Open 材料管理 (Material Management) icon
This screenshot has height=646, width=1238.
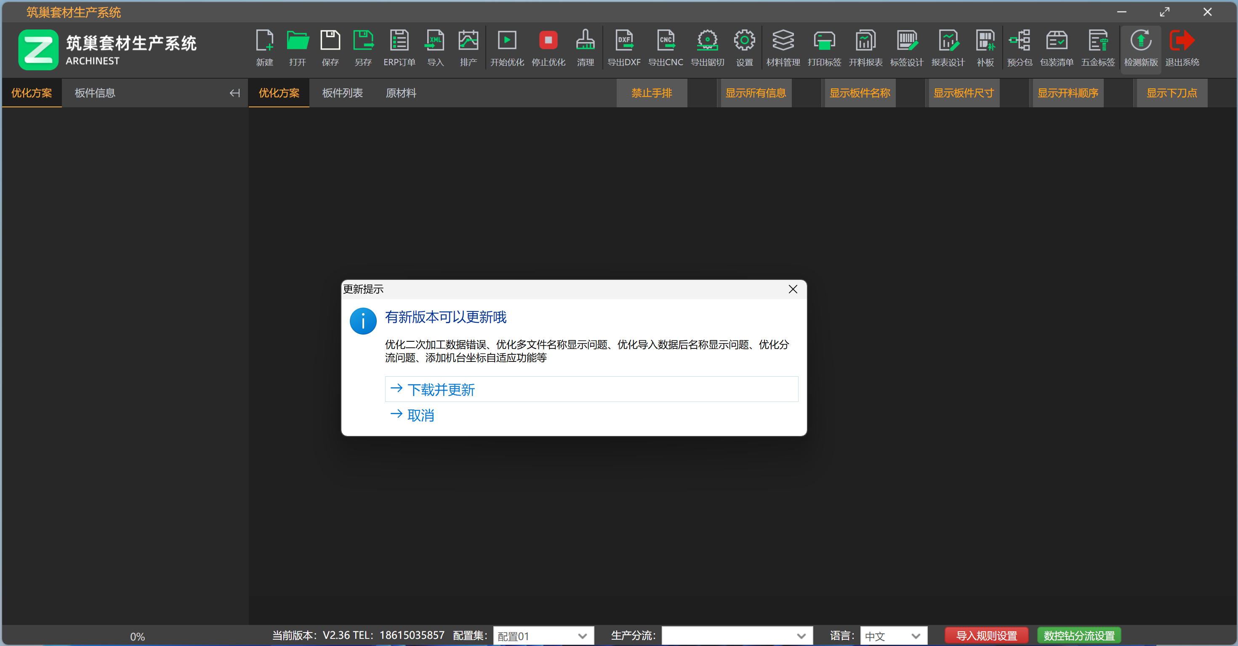(783, 48)
